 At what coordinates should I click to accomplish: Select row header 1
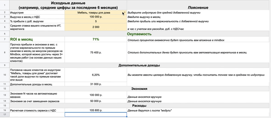[5, 5]
